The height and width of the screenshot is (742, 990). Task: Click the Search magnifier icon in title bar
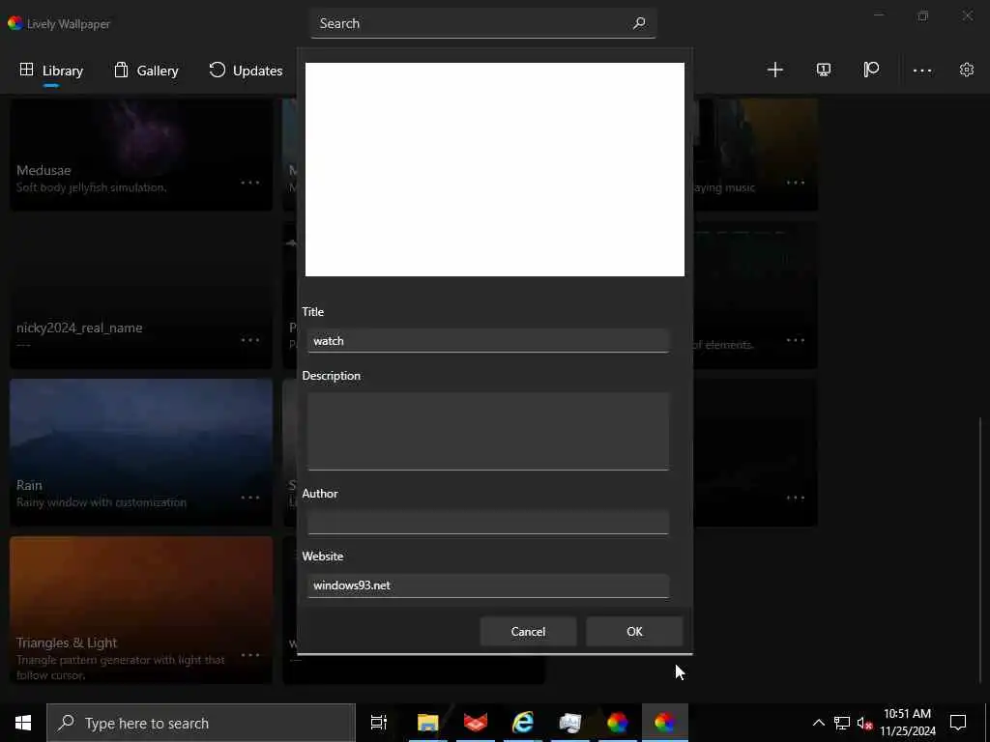point(639,23)
